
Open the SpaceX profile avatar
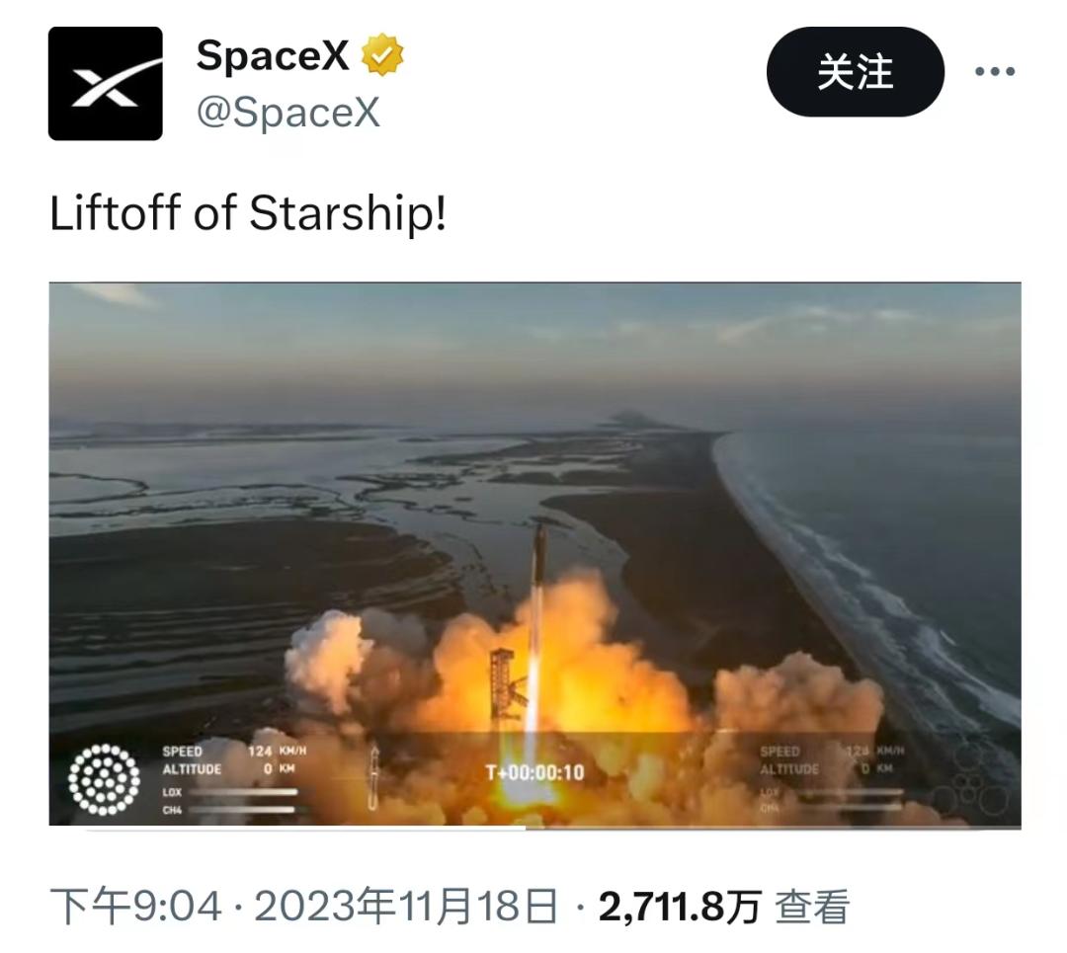(x=106, y=84)
